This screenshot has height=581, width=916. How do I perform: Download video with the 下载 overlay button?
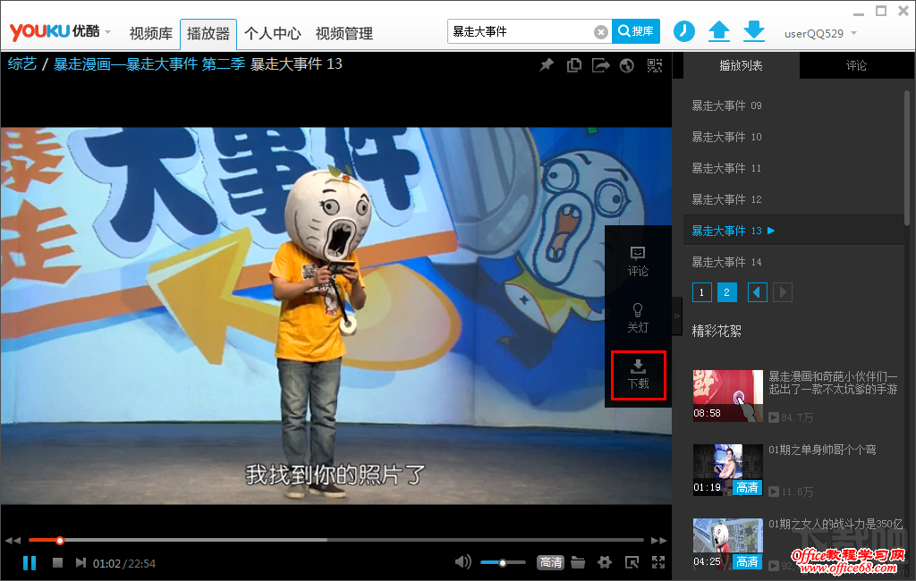point(639,375)
